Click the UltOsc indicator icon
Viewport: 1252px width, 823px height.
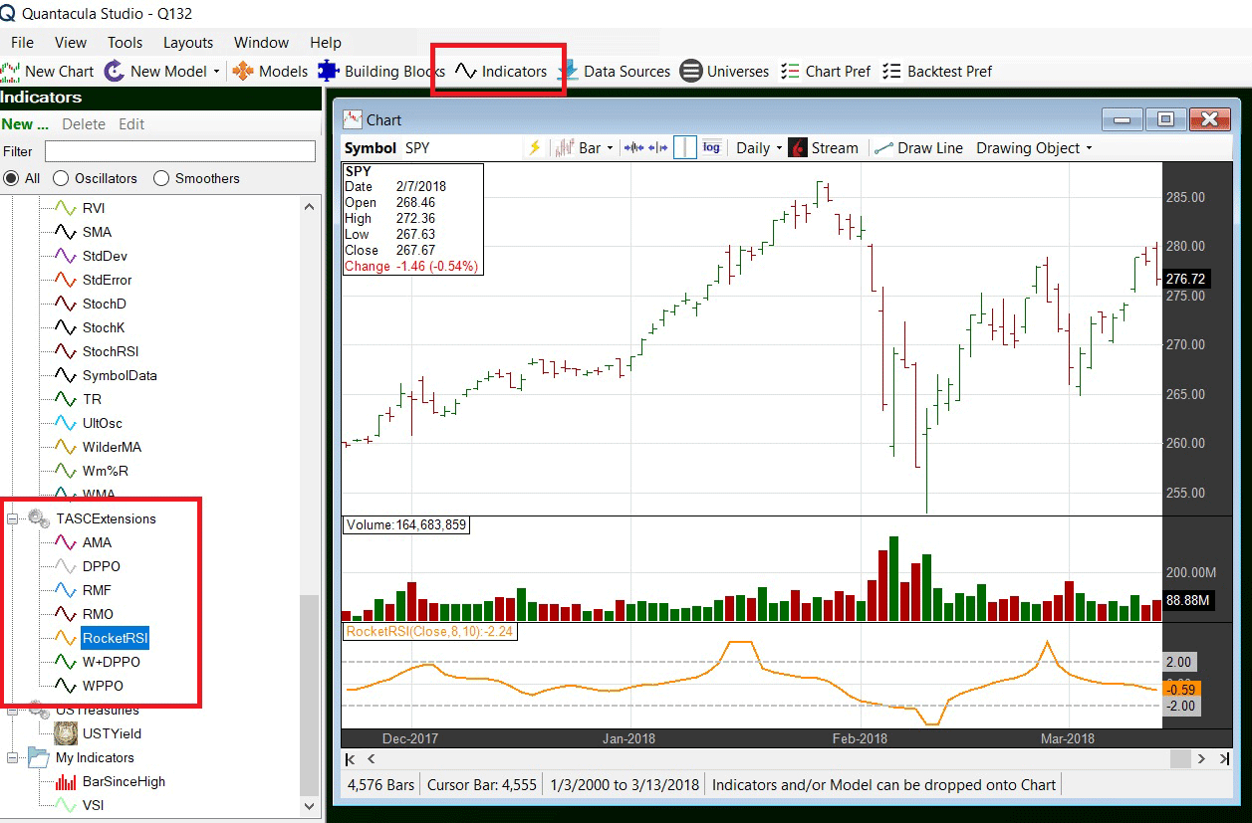click(66, 423)
